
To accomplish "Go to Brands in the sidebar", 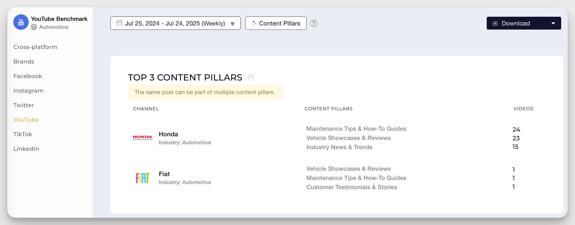I will 24,61.
